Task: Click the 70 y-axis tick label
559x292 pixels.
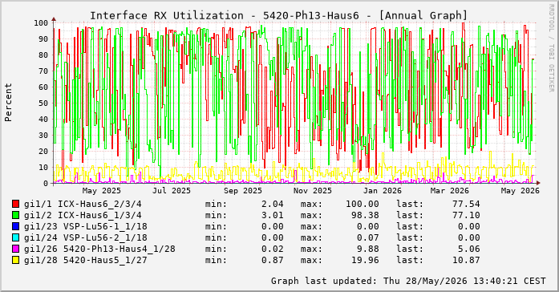Action: (43, 71)
